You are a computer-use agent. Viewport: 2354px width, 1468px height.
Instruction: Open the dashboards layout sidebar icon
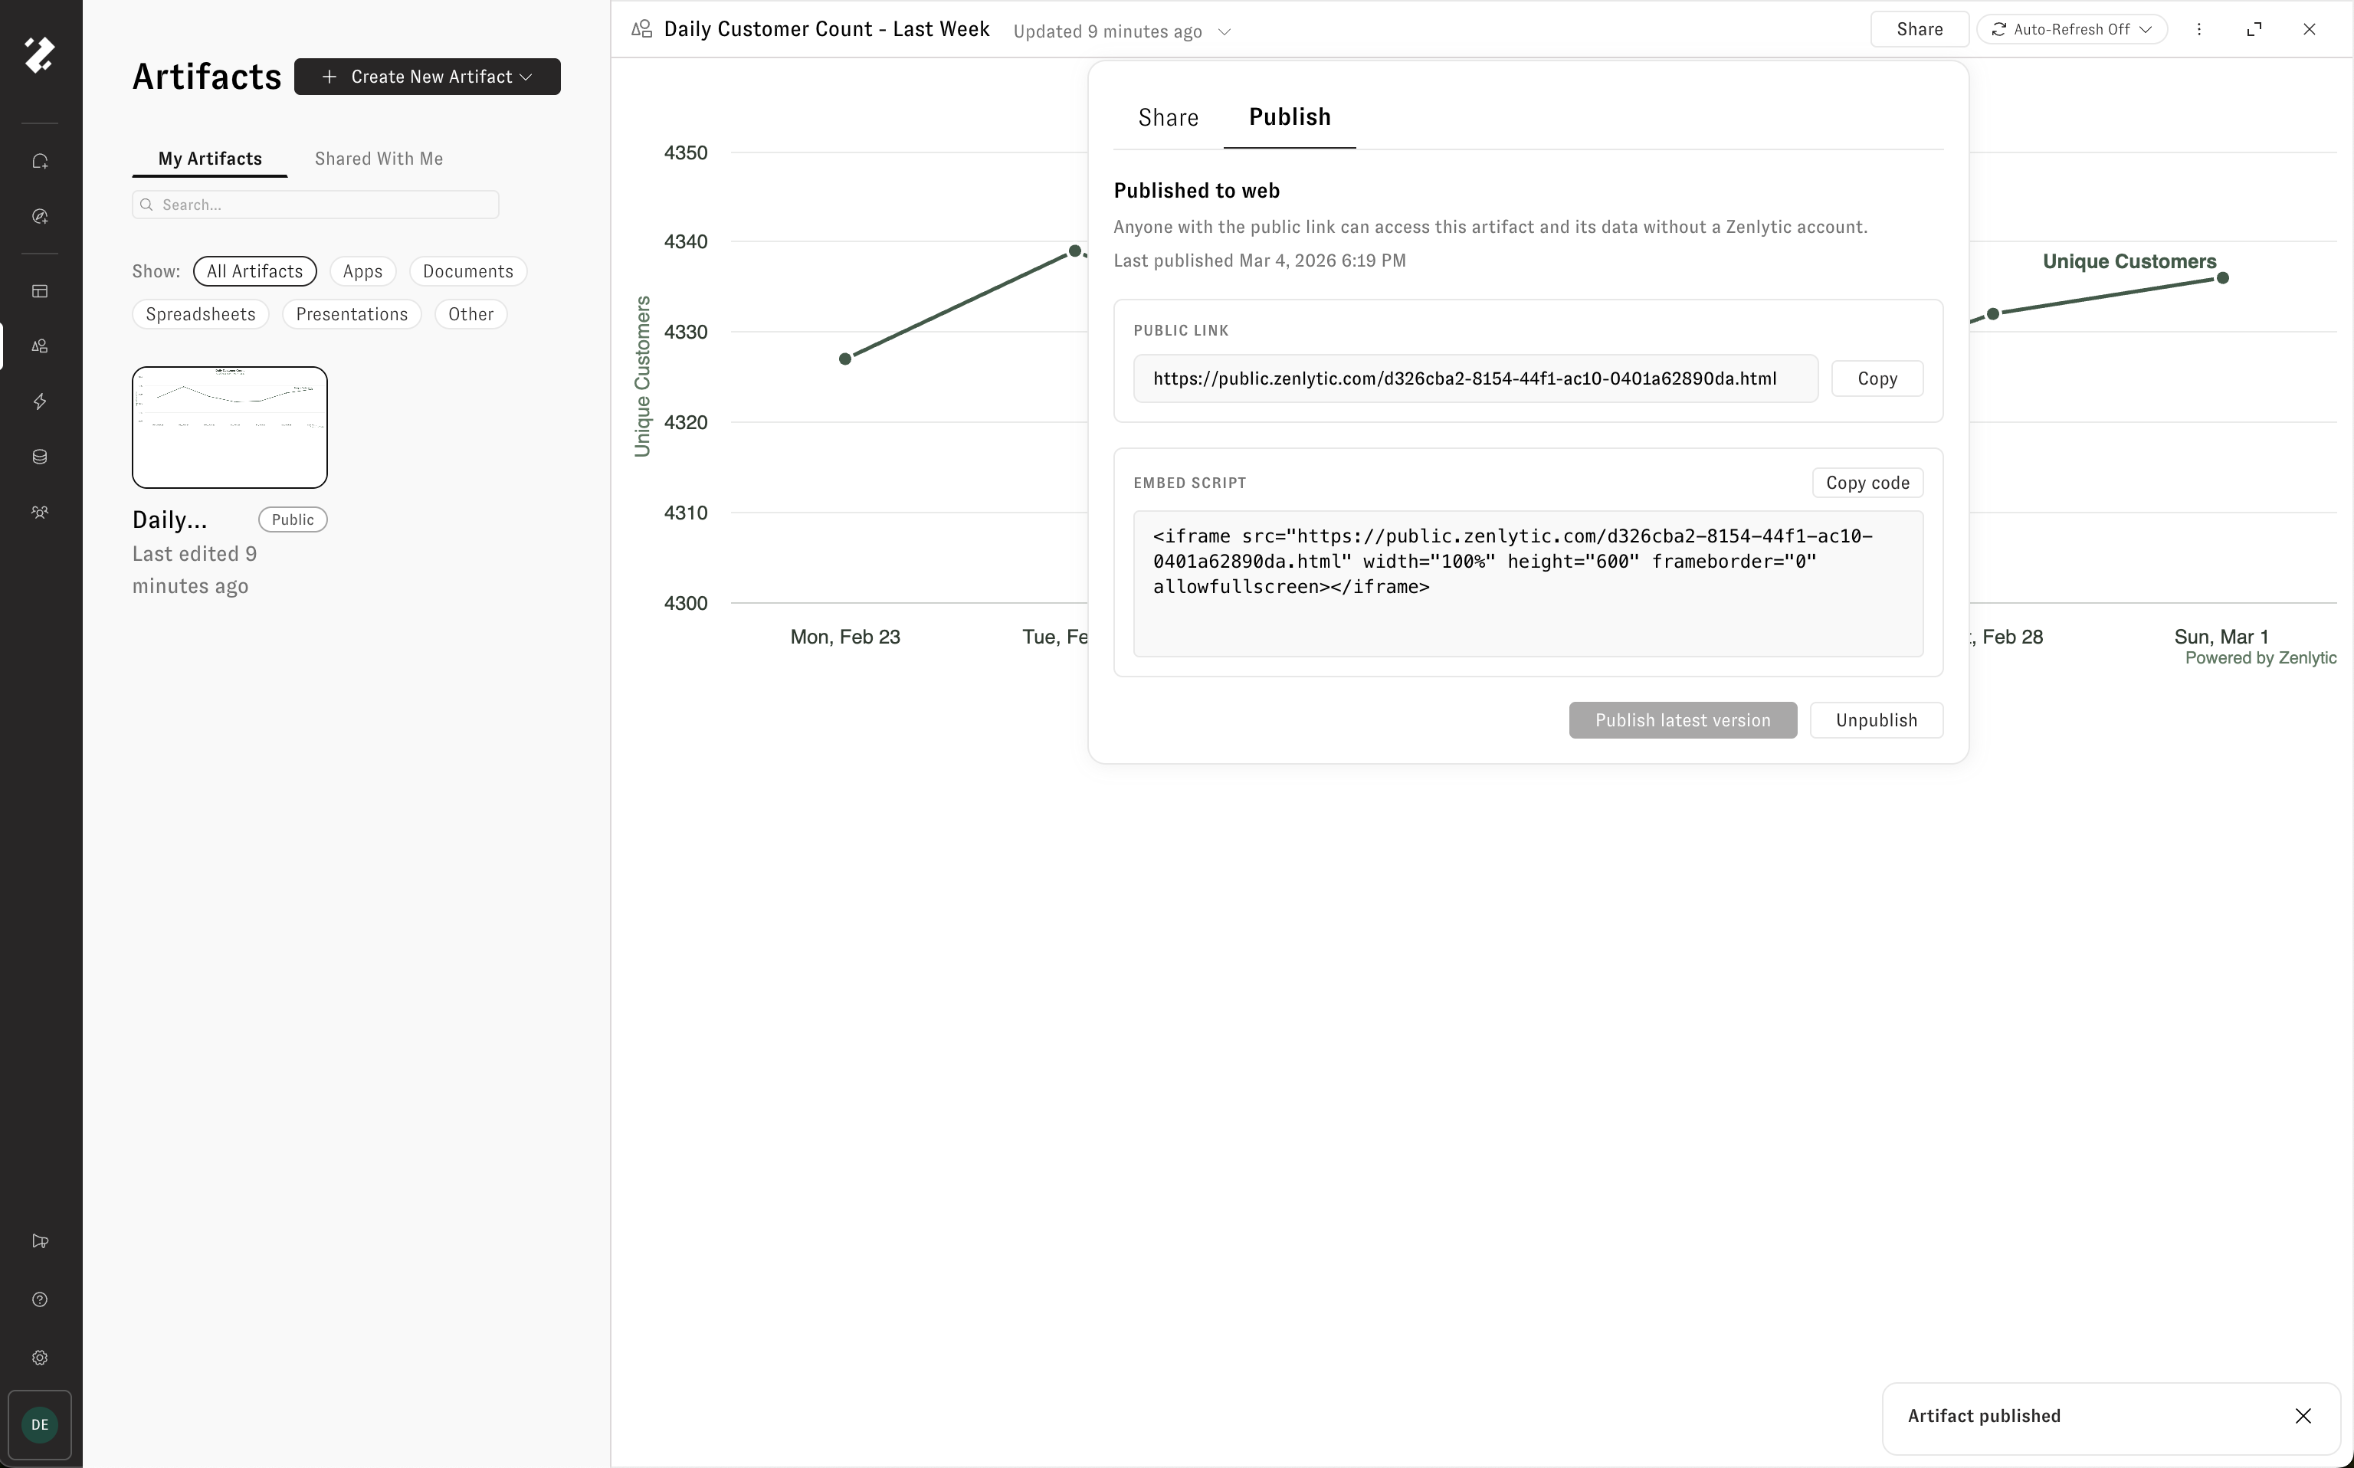coord(40,291)
